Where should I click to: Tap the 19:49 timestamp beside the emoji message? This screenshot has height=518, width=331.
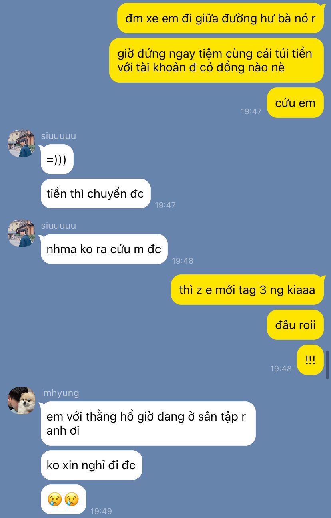tap(101, 511)
